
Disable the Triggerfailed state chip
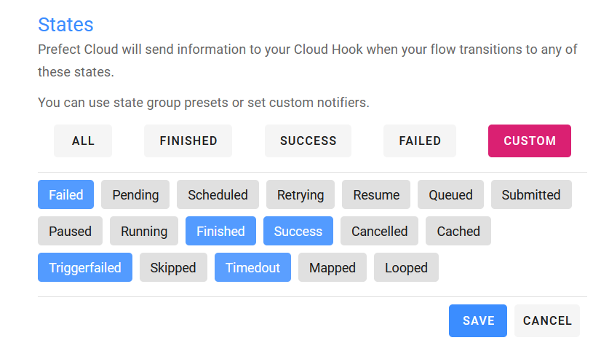tap(85, 267)
